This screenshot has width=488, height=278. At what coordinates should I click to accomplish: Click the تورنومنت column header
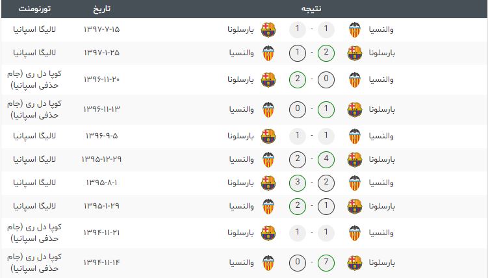point(34,8)
